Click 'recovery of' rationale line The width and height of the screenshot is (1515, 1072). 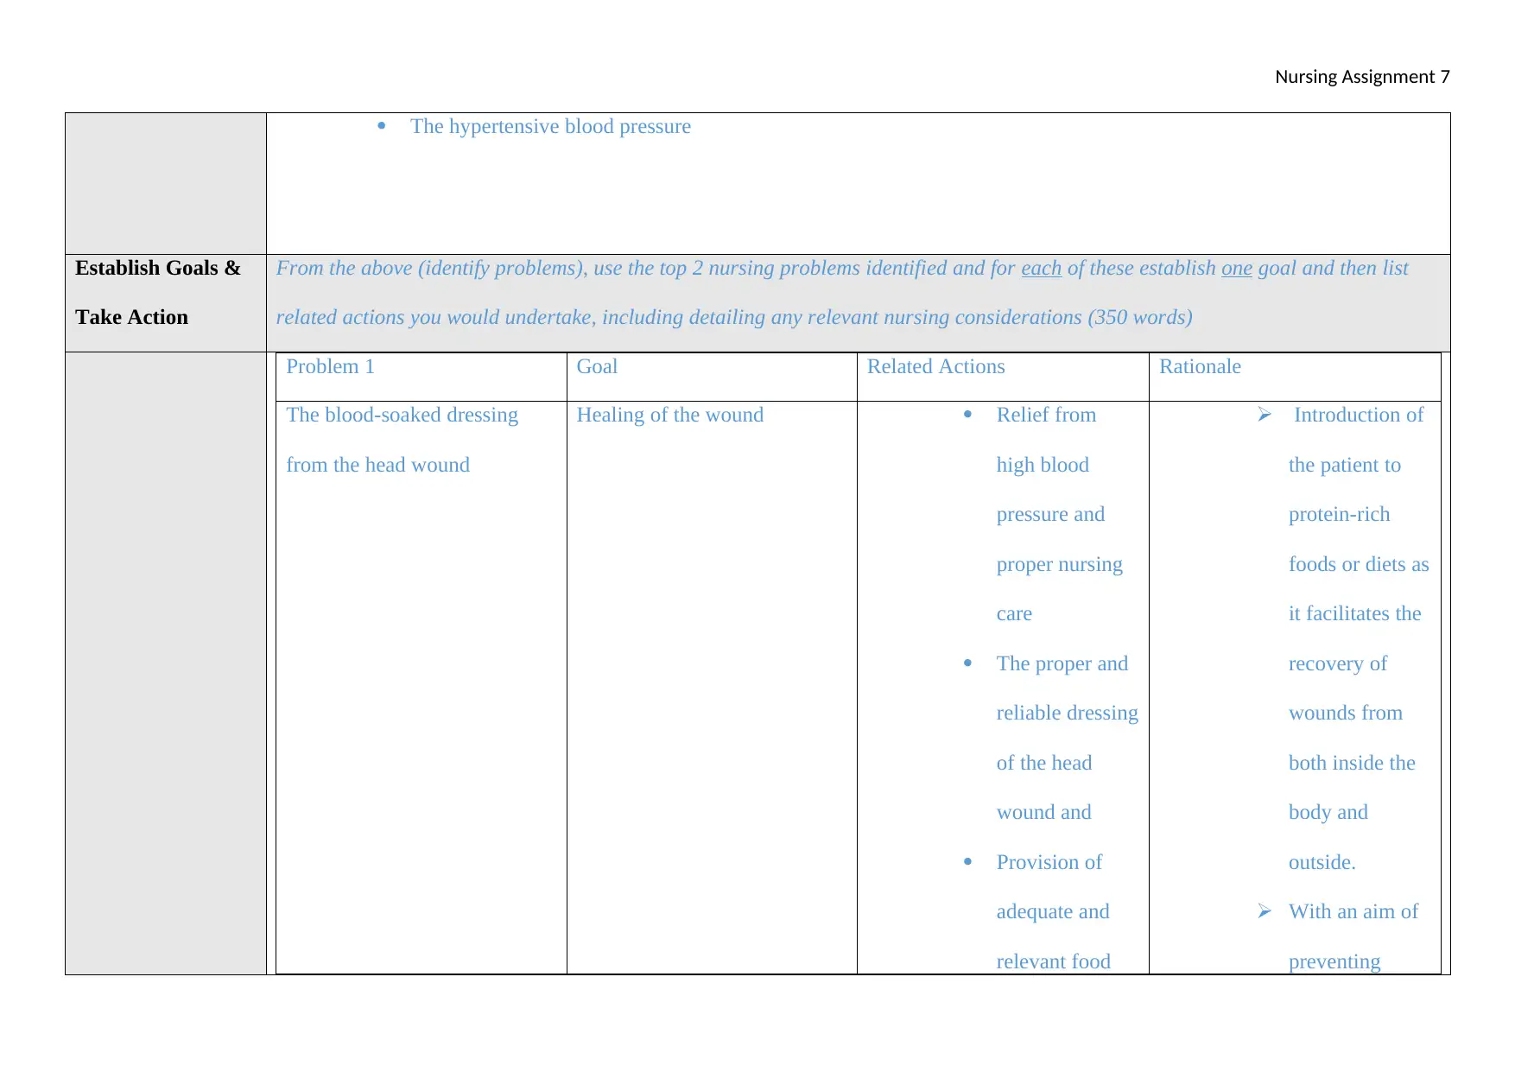pyautogui.click(x=1337, y=663)
